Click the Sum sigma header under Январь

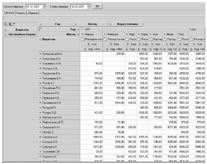click(x=91, y=44)
